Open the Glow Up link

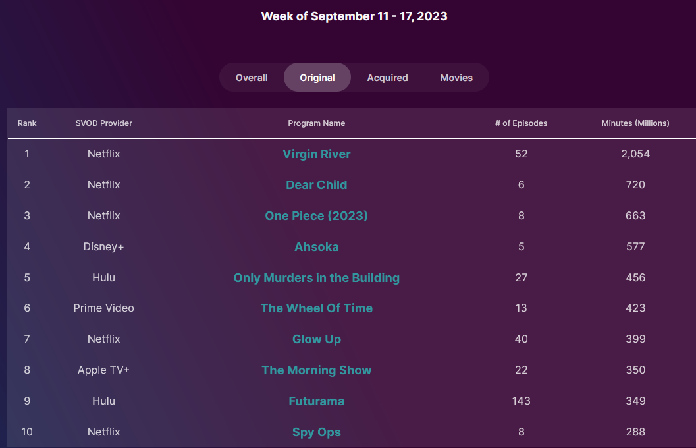point(316,339)
